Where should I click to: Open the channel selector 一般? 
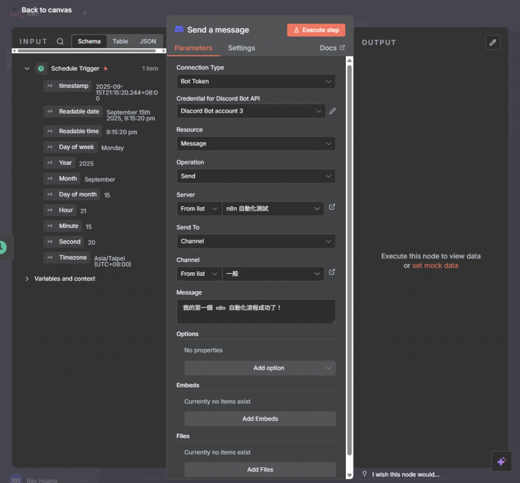(x=273, y=274)
